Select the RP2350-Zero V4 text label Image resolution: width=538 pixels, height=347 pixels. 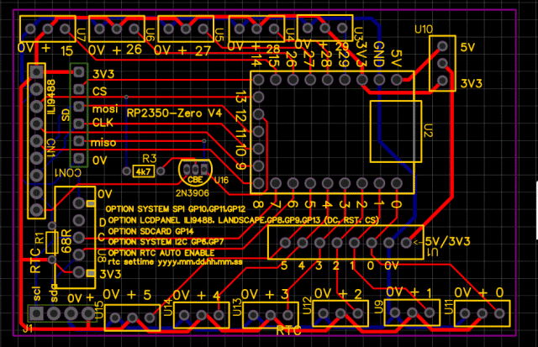173,111
